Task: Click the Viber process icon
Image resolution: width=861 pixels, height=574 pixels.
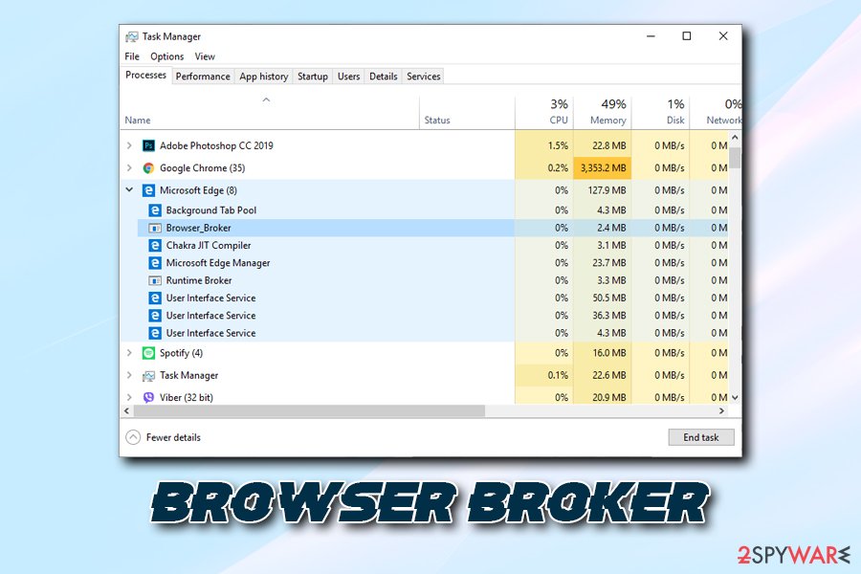Action: (x=148, y=397)
